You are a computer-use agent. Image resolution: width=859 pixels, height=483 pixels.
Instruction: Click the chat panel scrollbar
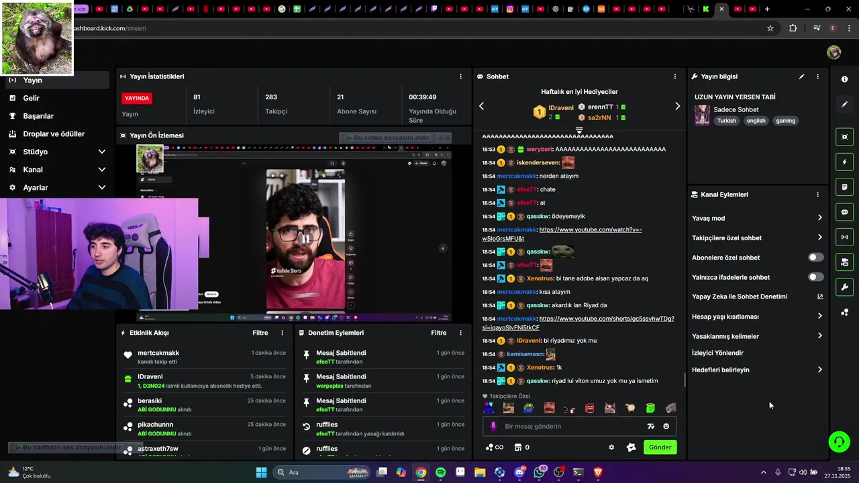[x=684, y=380]
